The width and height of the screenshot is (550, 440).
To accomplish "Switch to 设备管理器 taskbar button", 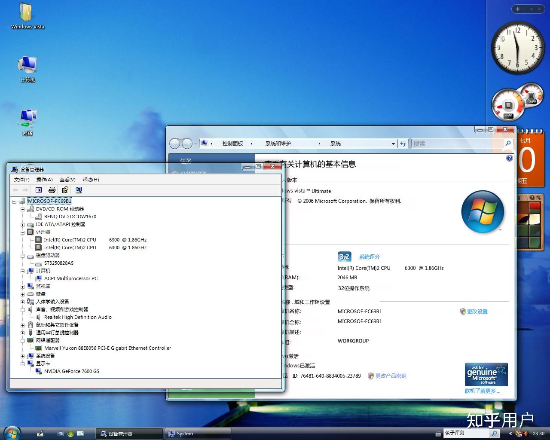I will point(129,434).
